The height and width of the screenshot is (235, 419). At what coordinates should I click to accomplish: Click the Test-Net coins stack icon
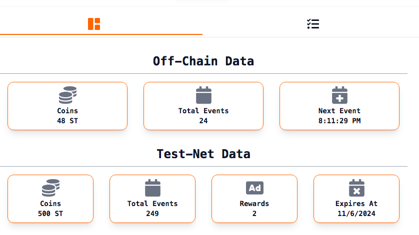pyautogui.click(x=50, y=188)
